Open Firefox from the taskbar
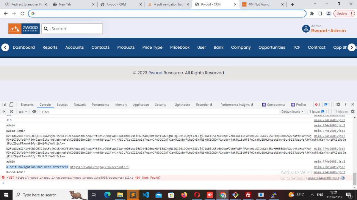The width and height of the screenshot is (357, 200). pyautogui.click(x=184, y=195)
